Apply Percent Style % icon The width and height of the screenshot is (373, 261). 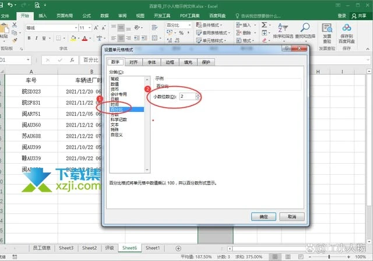pos(181,33)
